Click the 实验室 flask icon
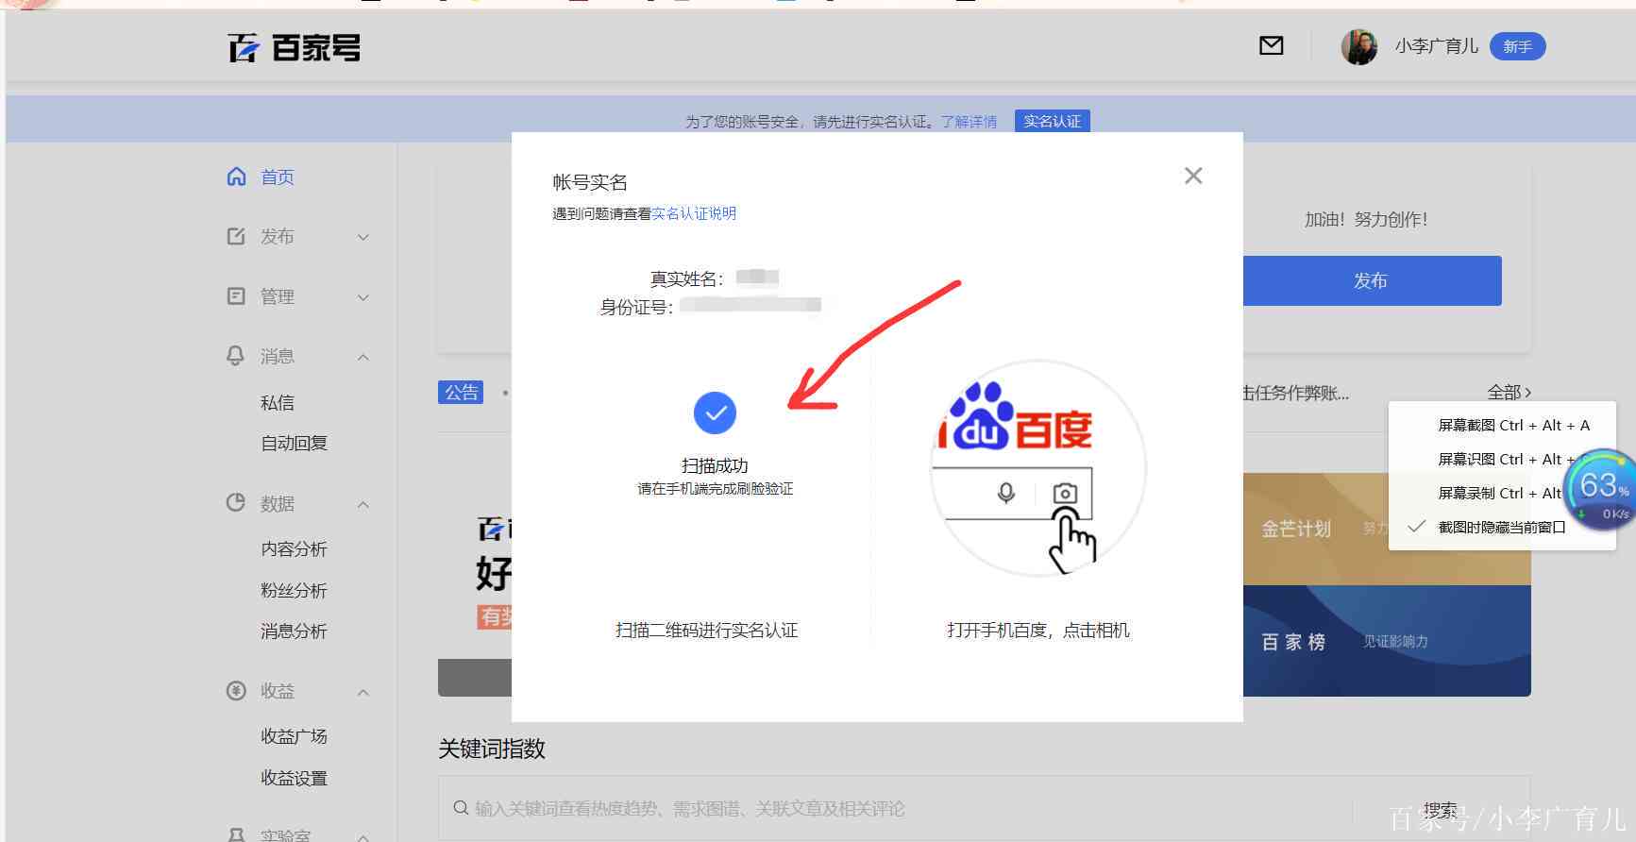The height and width of the screenshot is (842, 1636). click(236, 835)
